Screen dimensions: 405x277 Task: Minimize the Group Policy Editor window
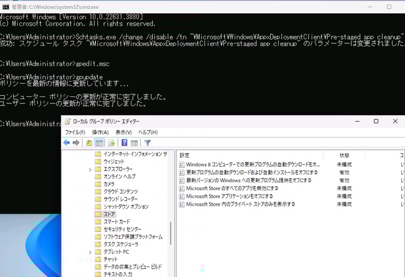coord(357,121)
